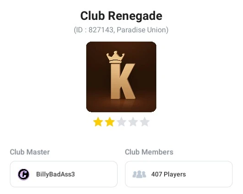Screen dimensions: 243x194
Task: Click the fourth gray rating star
Action: (x=133, y=122)
